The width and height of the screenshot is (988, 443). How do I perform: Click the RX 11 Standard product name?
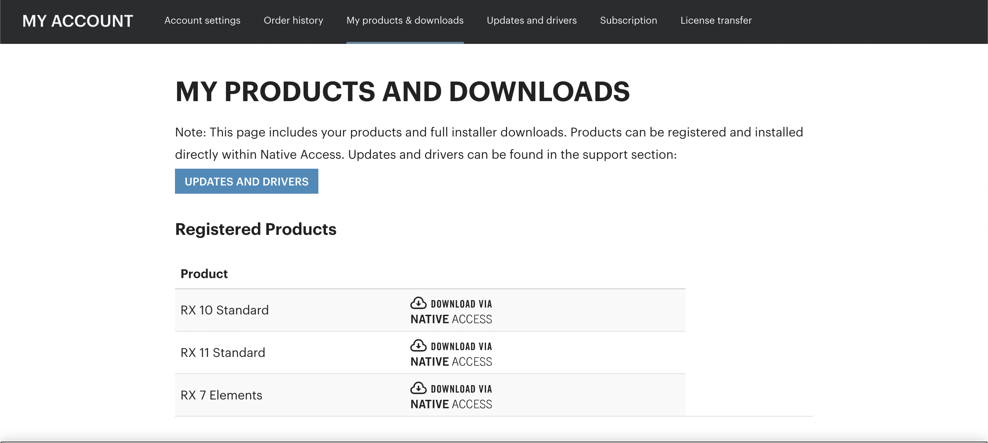(222, 352)
